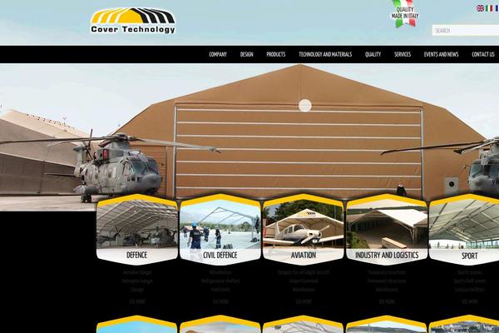Click the Defence label text
The height and width of the screenshot is (333, 499).
point(137,256)
